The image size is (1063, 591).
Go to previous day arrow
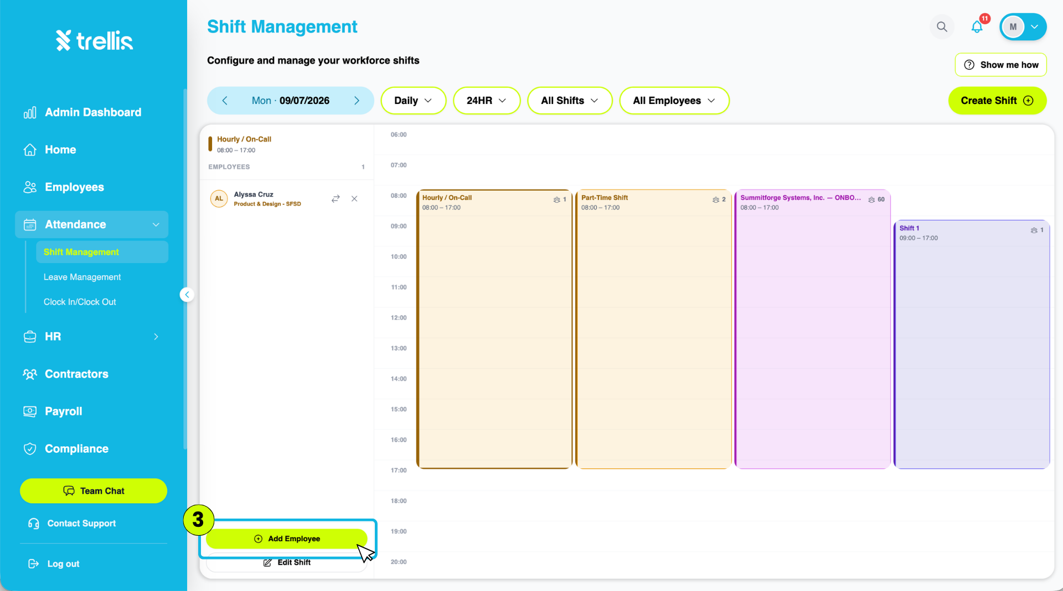tap(225, 101)
